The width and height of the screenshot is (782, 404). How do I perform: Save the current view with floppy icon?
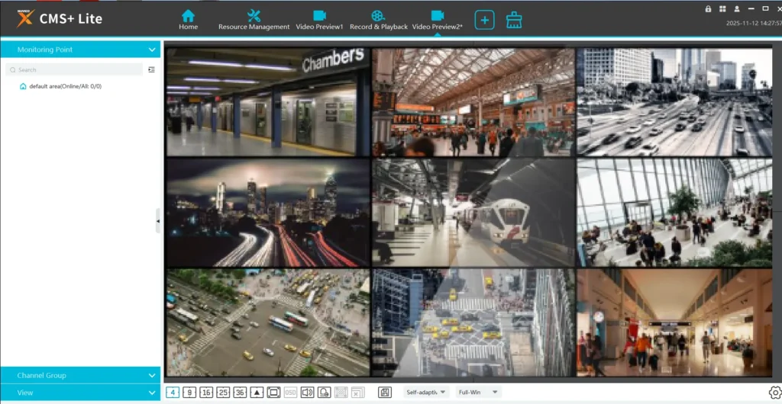385,393
